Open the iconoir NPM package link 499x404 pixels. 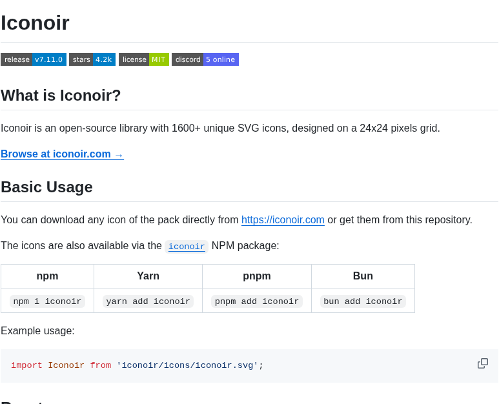[187, 247]
